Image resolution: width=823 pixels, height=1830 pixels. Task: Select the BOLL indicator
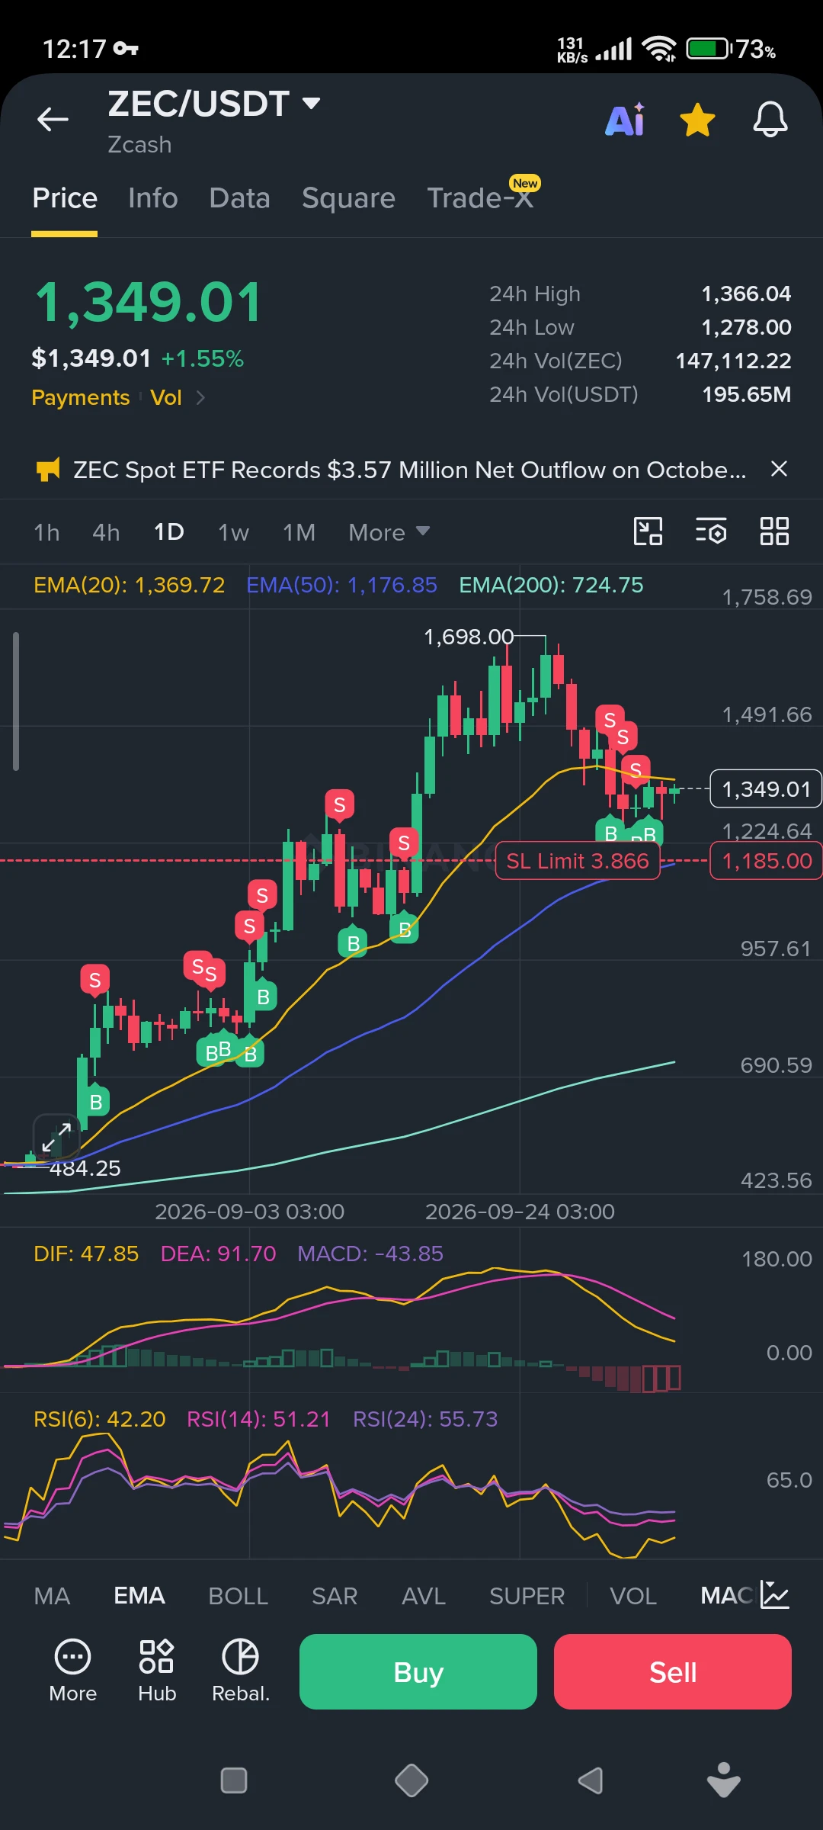pos(239,1596)
